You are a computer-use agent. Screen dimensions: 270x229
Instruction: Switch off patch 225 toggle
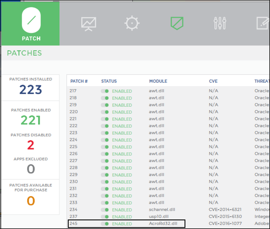(105, 147)
